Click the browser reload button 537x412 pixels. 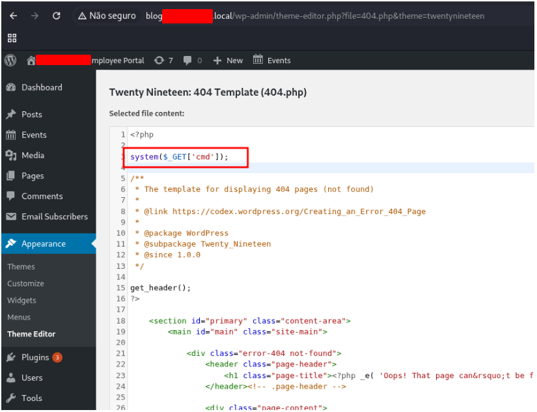click(57, 16)
